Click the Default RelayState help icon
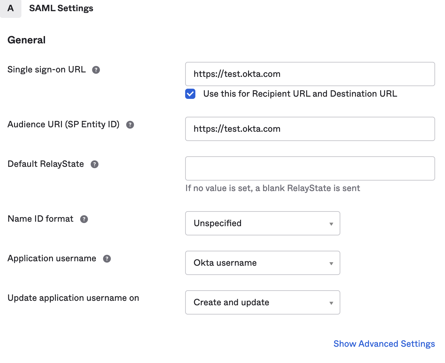This screenshot has height=363, width=445. point(94,164)
